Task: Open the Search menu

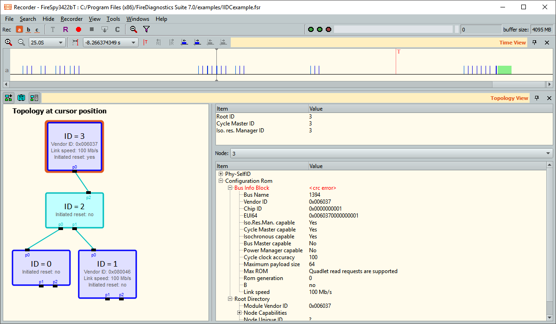Action: click(x=28, y=19)
